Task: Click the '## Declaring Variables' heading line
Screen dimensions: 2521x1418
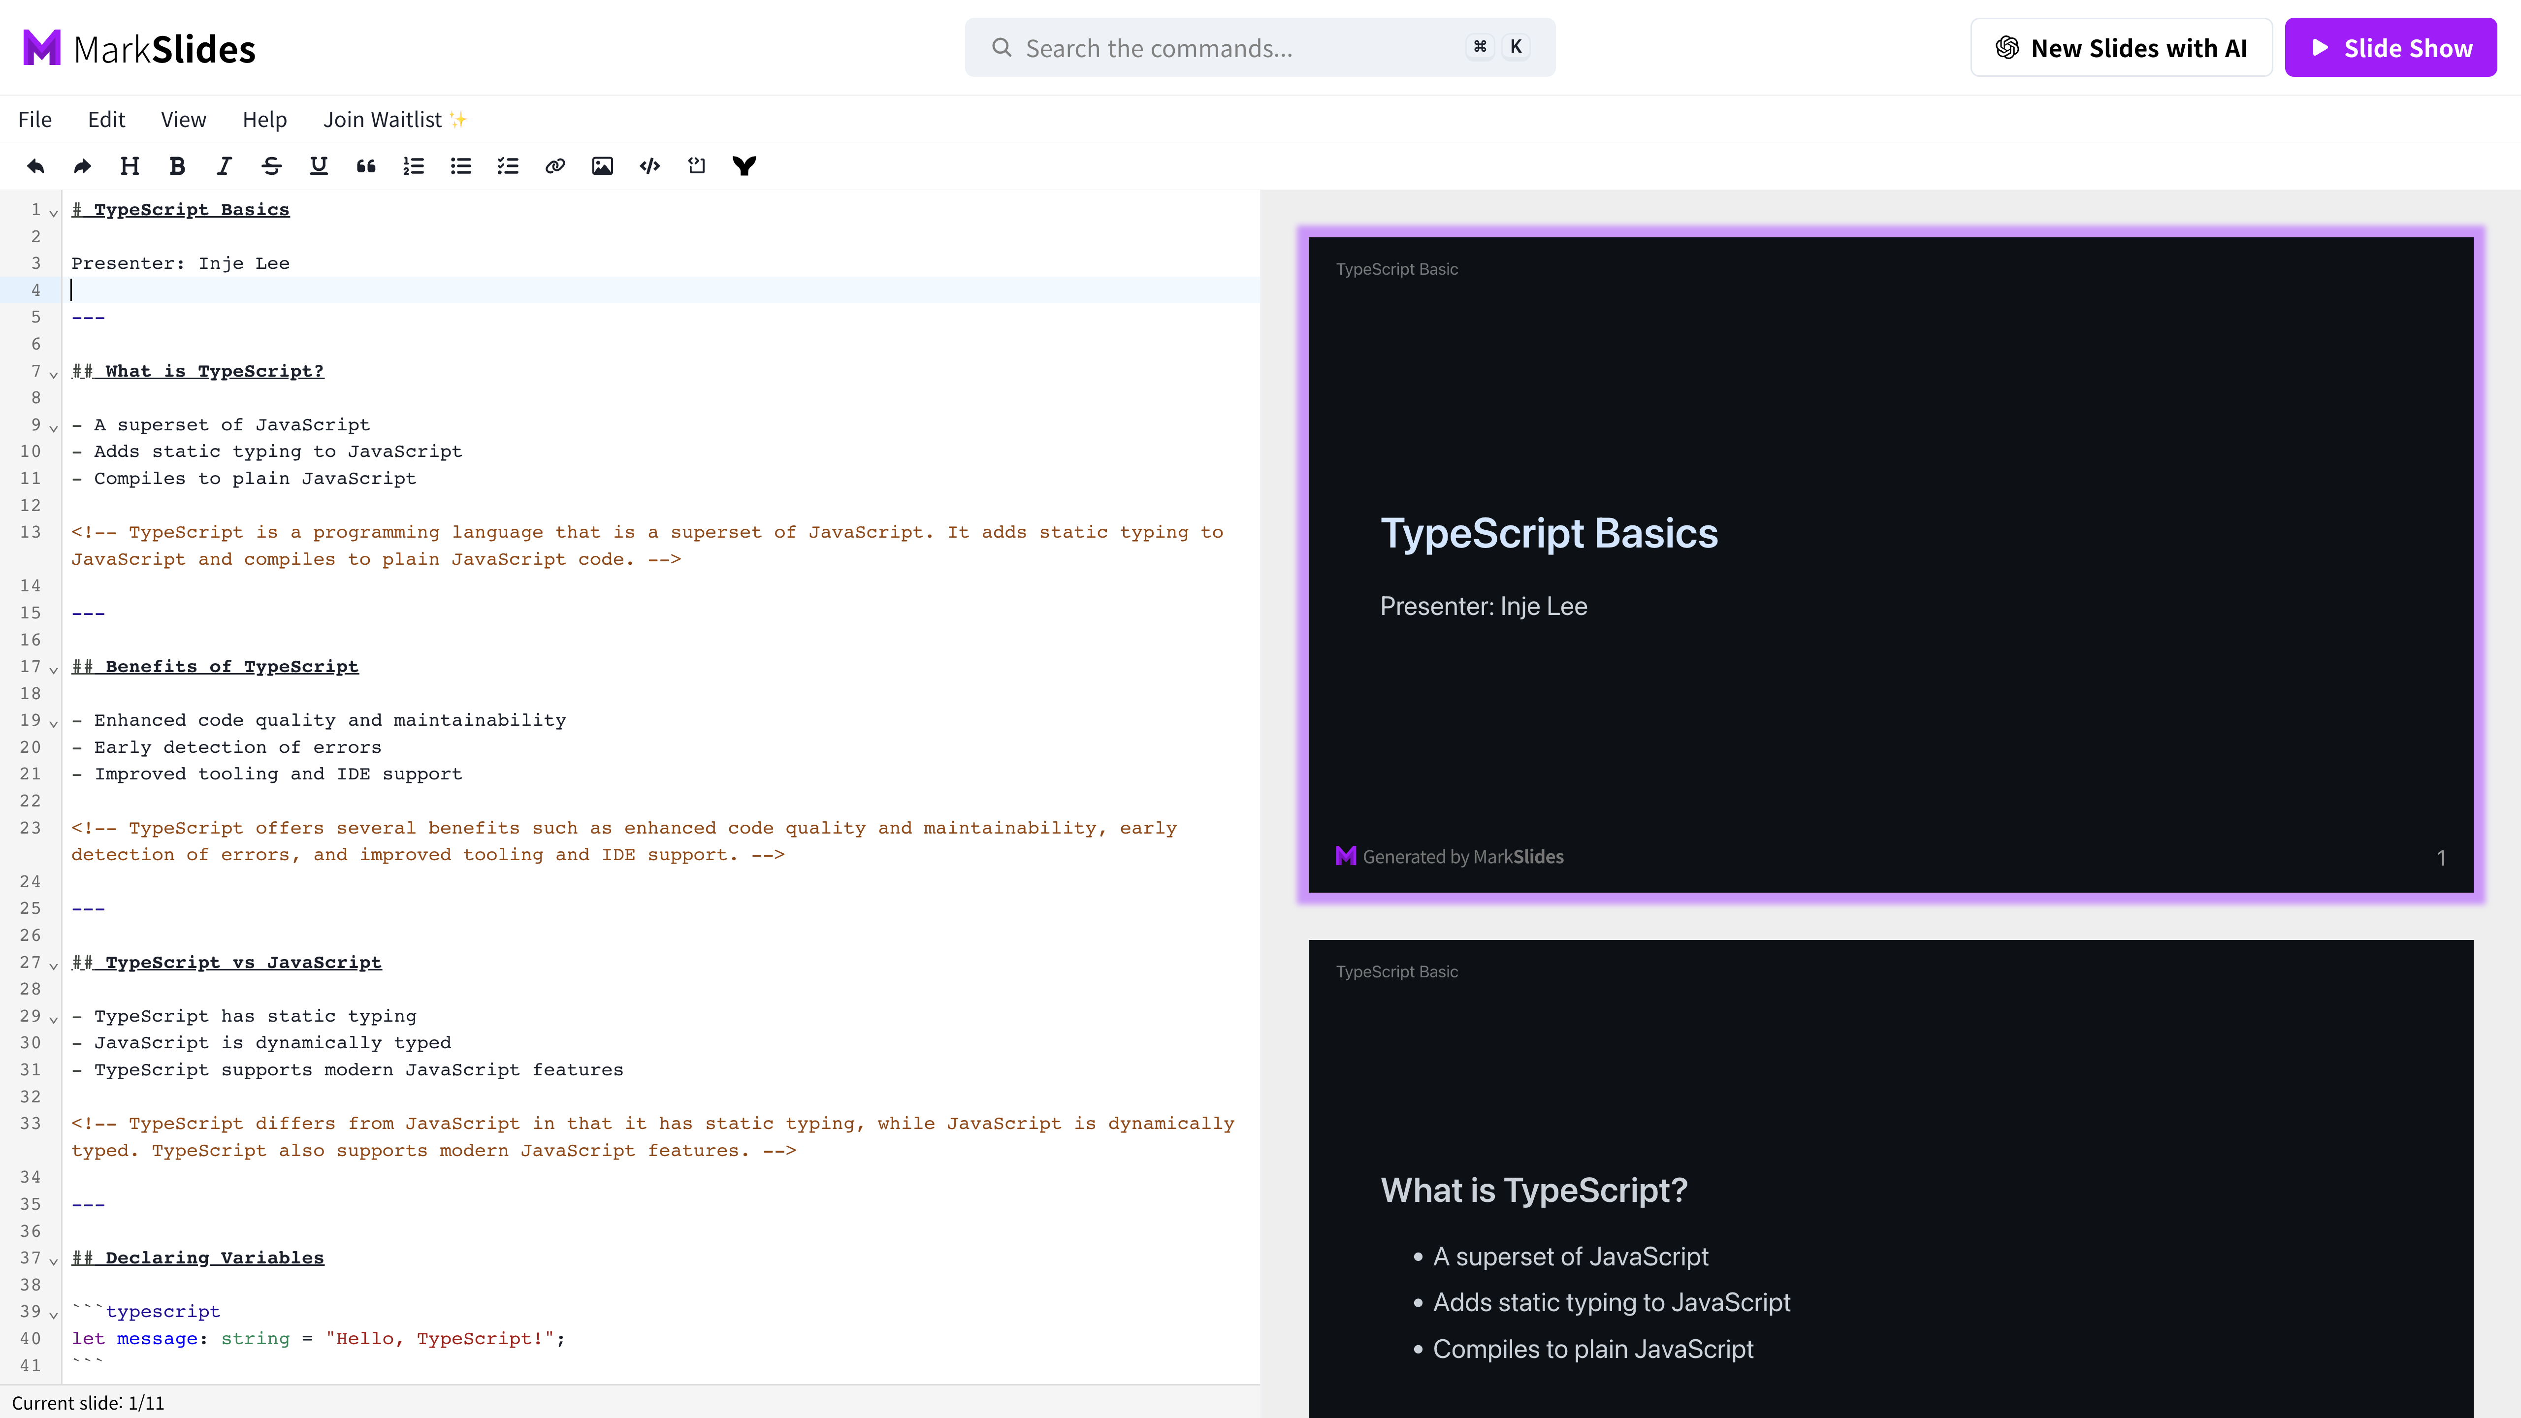Action: tap(197, 1257)
